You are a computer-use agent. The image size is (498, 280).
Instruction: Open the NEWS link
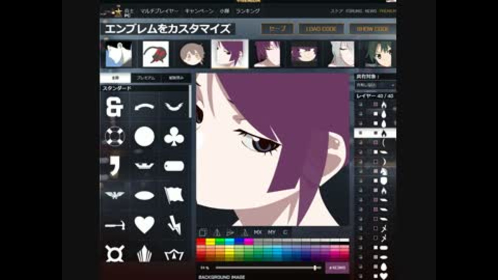[370, 11]
